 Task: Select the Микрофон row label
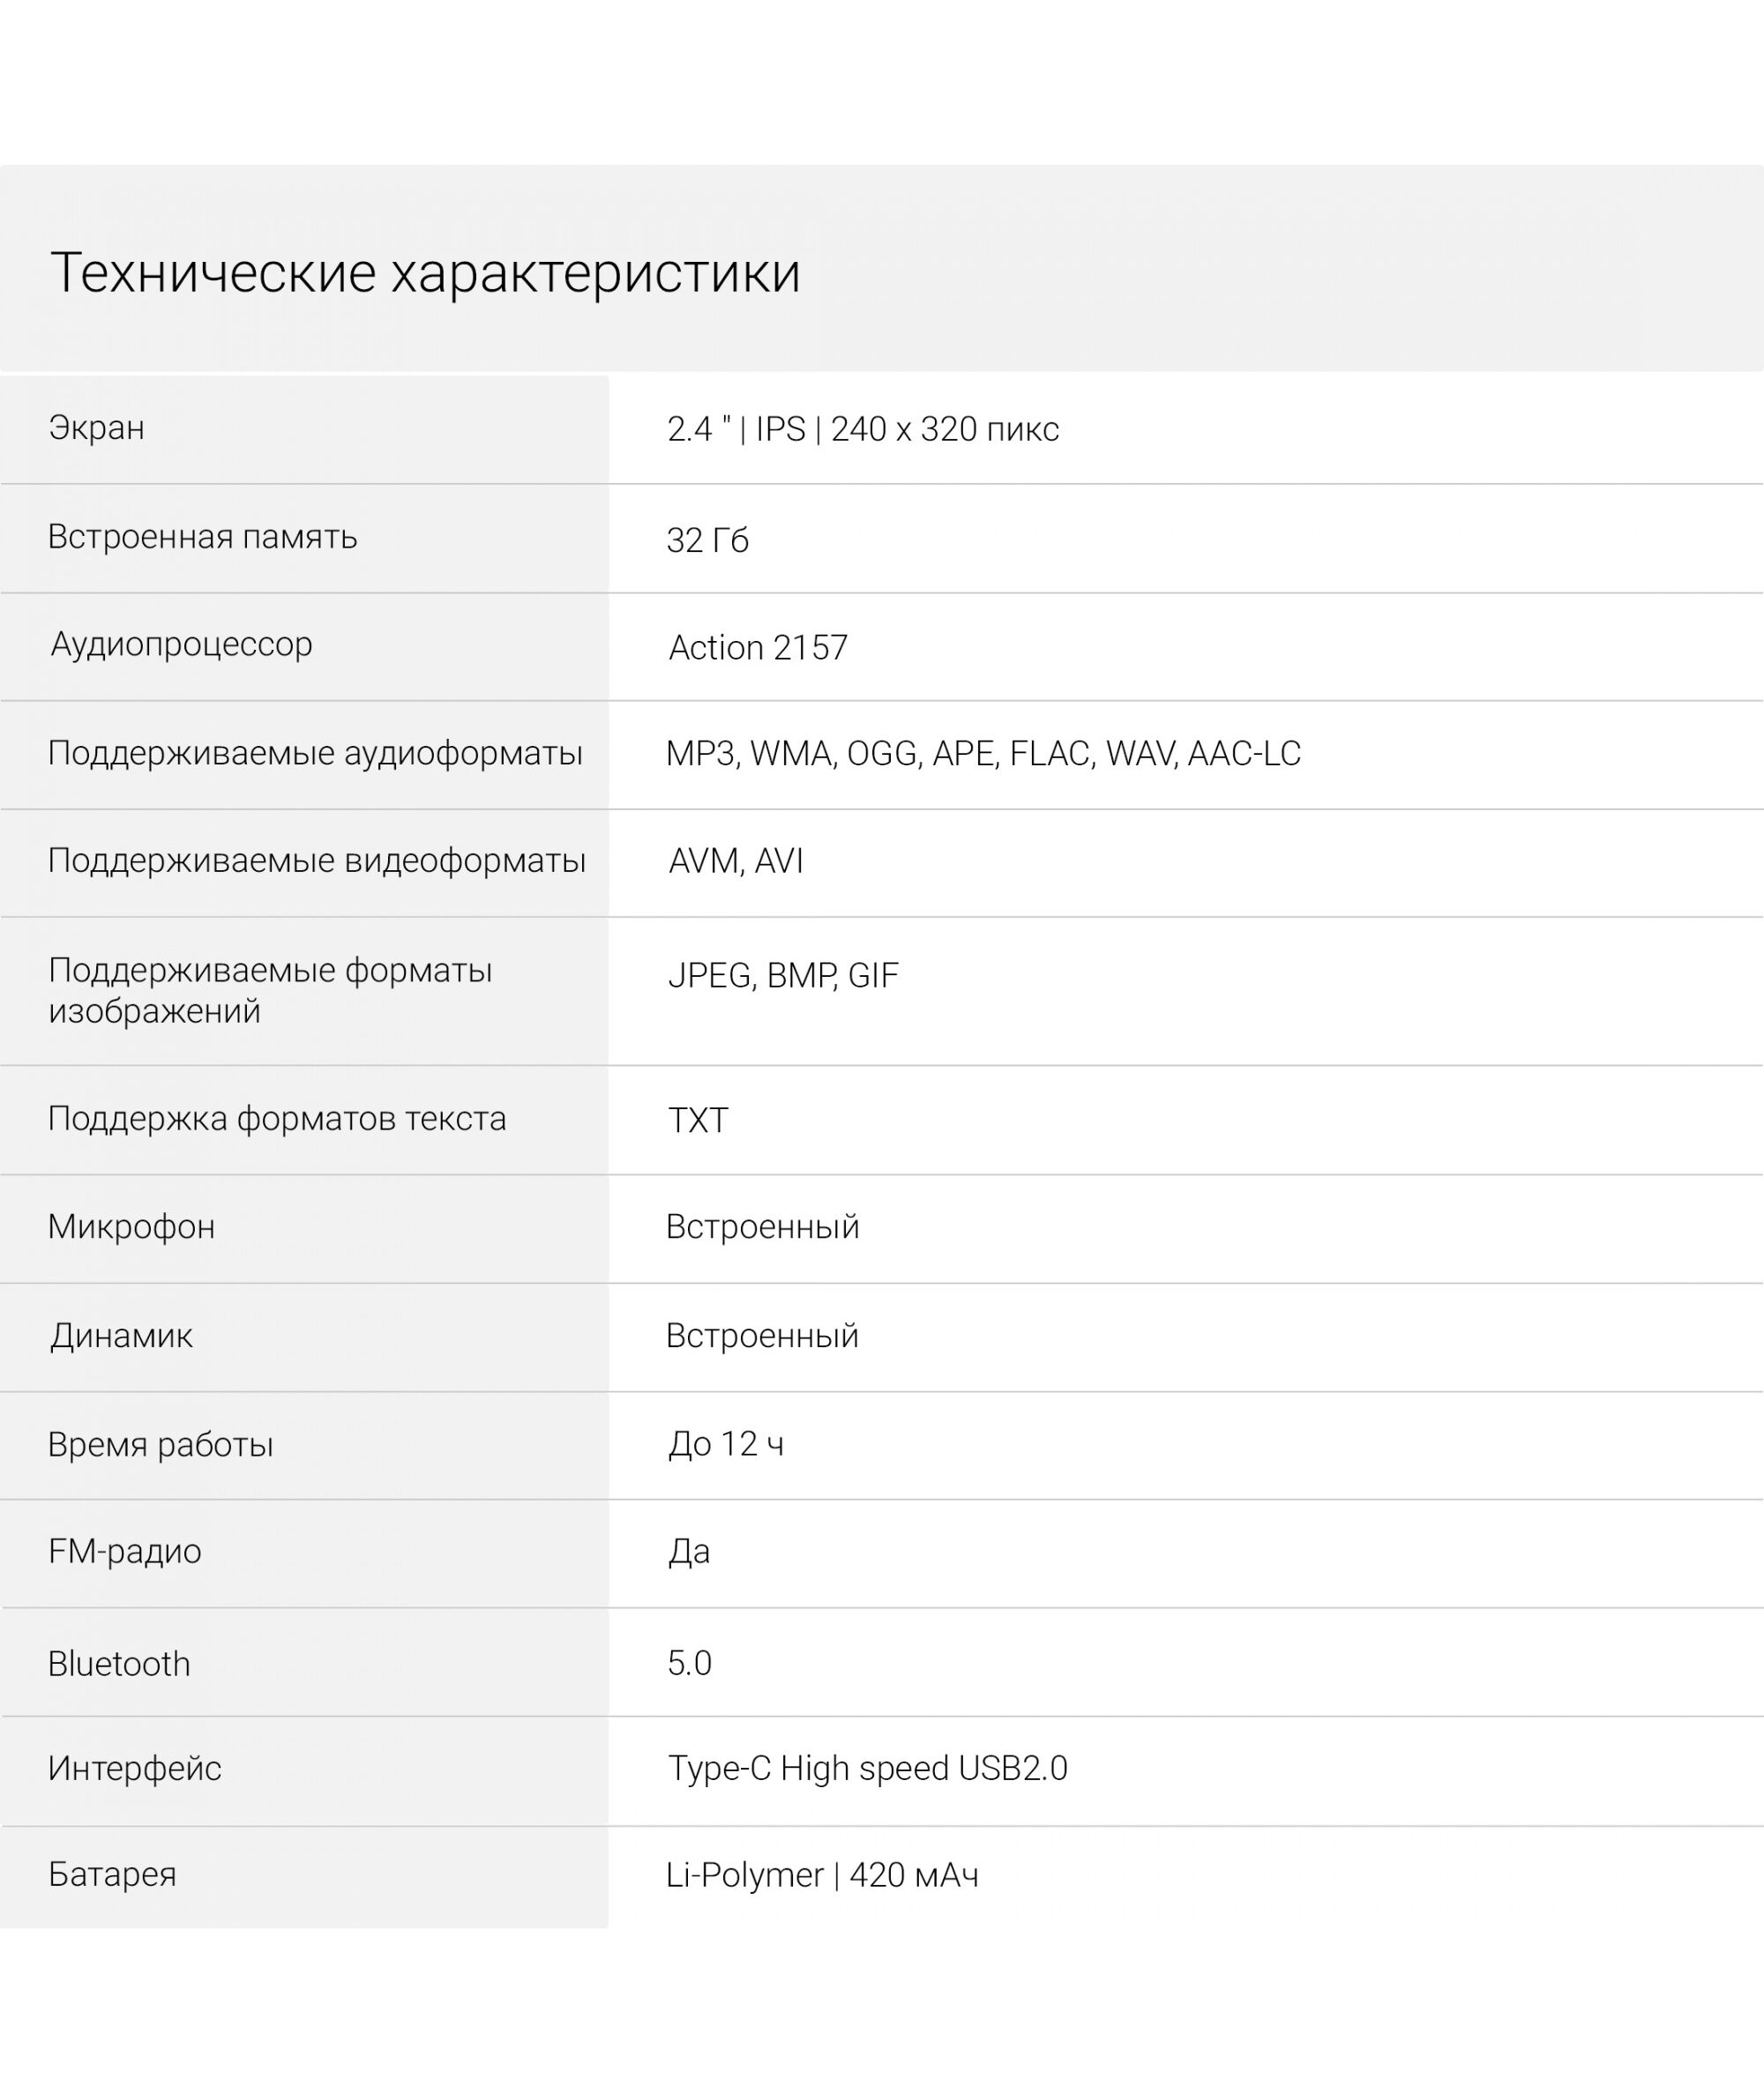tap(131, 1226)
